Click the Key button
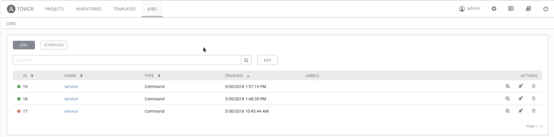Screen dimensions: 554x137 (267, 60)
